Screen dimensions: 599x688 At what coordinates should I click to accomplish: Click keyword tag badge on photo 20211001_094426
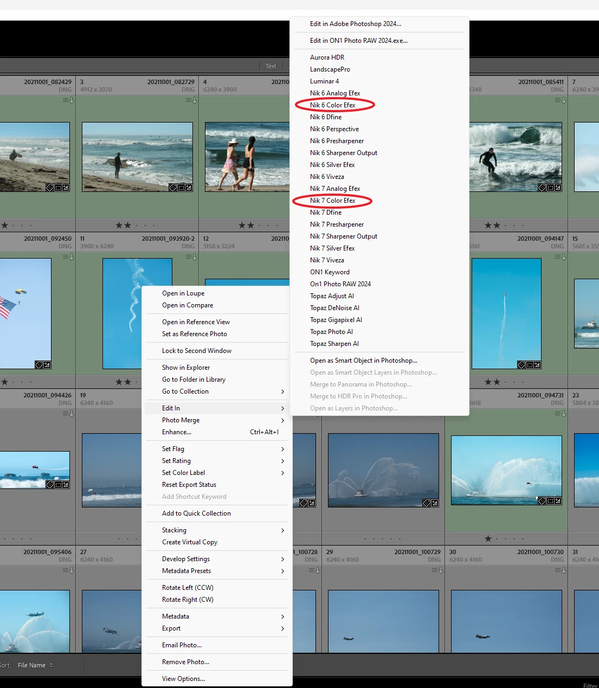click(50, 485)
